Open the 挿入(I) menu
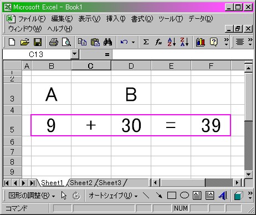Screen dimensions: 256x215 tap(116, 19)
